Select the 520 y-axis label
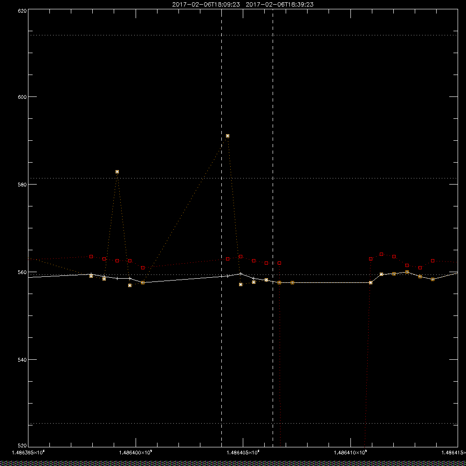Screen dimensions: 466x466 pos(23,446)
